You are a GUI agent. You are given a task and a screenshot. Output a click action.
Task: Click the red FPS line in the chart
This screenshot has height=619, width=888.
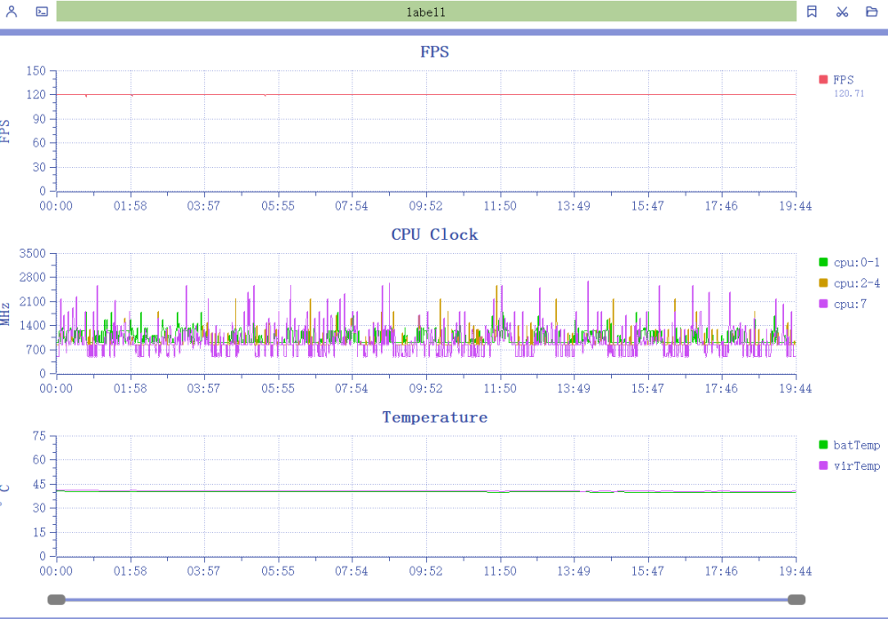426,94
